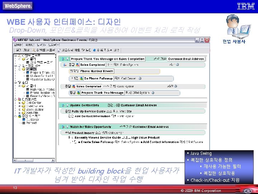Click the business user avatar image on the slide
This screenshot has width=258, height=194.
pyautogui.click(x=238, y=26)
